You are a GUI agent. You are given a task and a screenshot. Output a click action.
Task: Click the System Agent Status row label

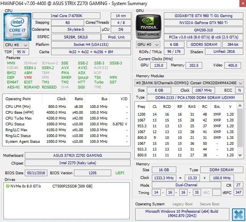click(23, 142)
